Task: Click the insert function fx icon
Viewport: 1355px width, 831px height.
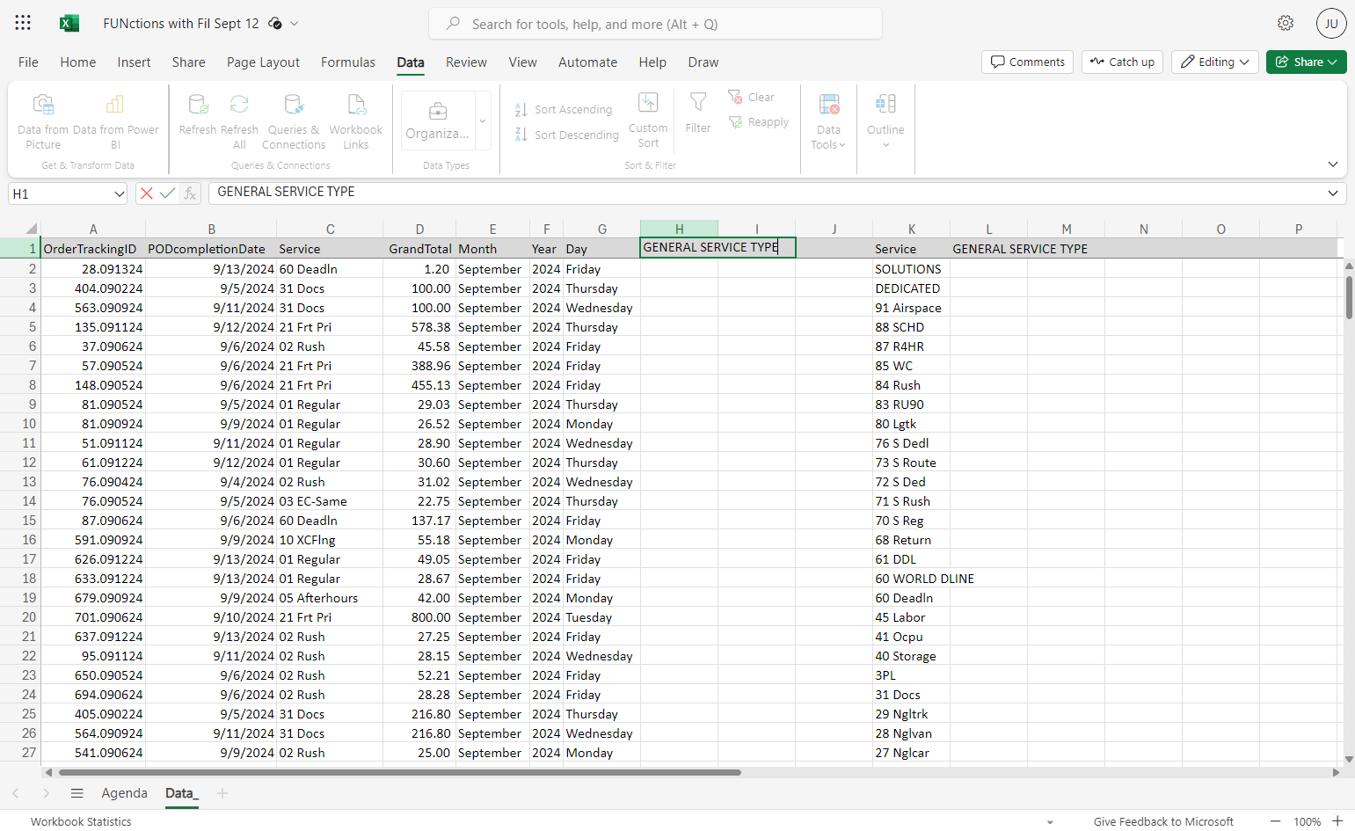Action: [x=190, y=193]
